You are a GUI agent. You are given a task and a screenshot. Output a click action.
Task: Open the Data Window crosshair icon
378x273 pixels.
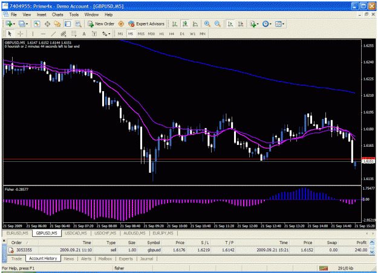(47, 24)
